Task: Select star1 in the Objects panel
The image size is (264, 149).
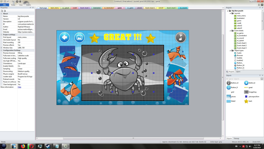Action: coord(248,101)
